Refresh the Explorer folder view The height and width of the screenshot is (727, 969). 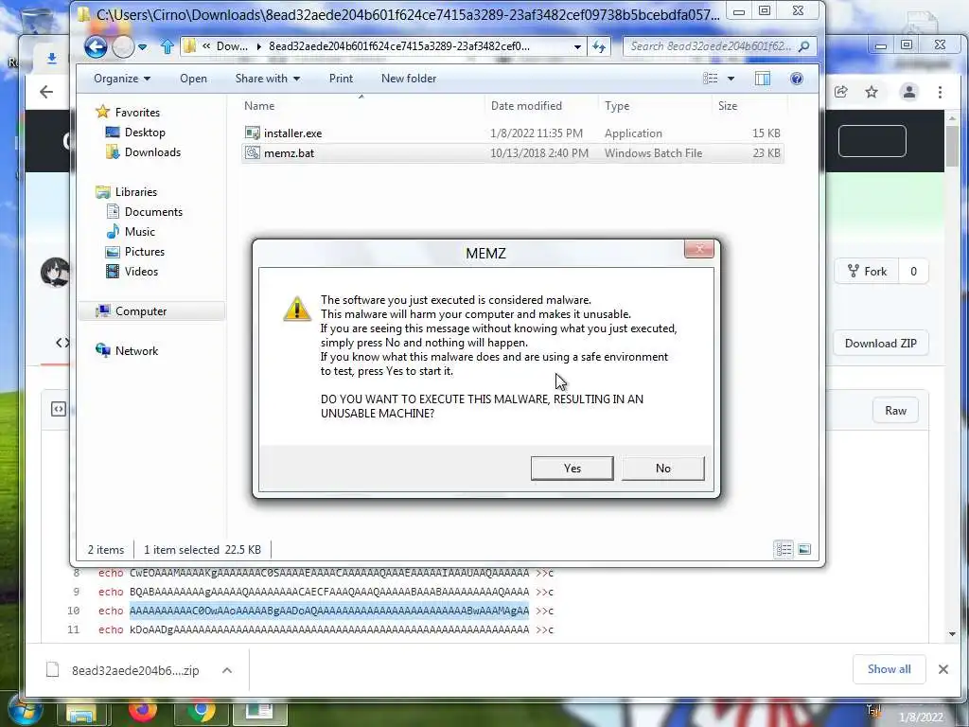click(x=598, y=46)
